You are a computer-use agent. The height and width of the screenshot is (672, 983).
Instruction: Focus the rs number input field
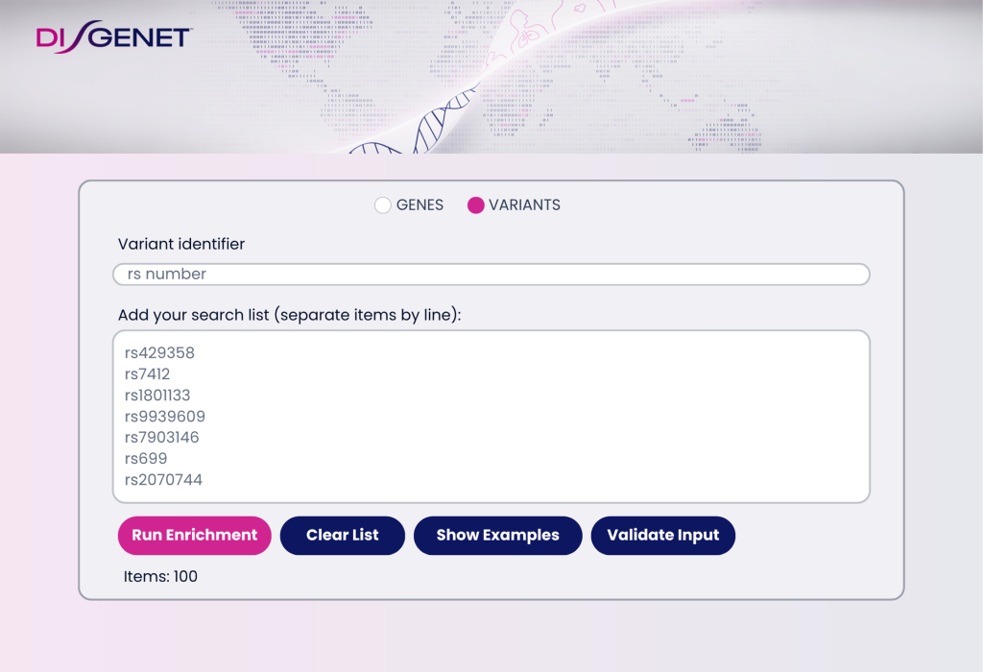(491, 275)
